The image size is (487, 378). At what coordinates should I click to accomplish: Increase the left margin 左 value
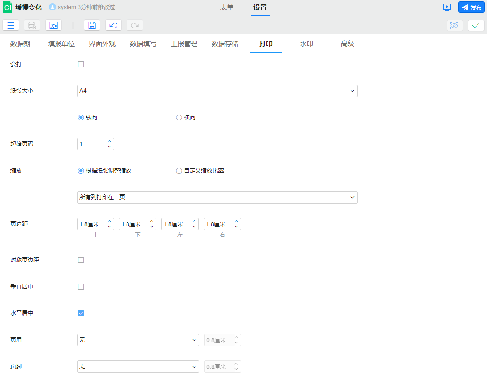tap(194, 221)
